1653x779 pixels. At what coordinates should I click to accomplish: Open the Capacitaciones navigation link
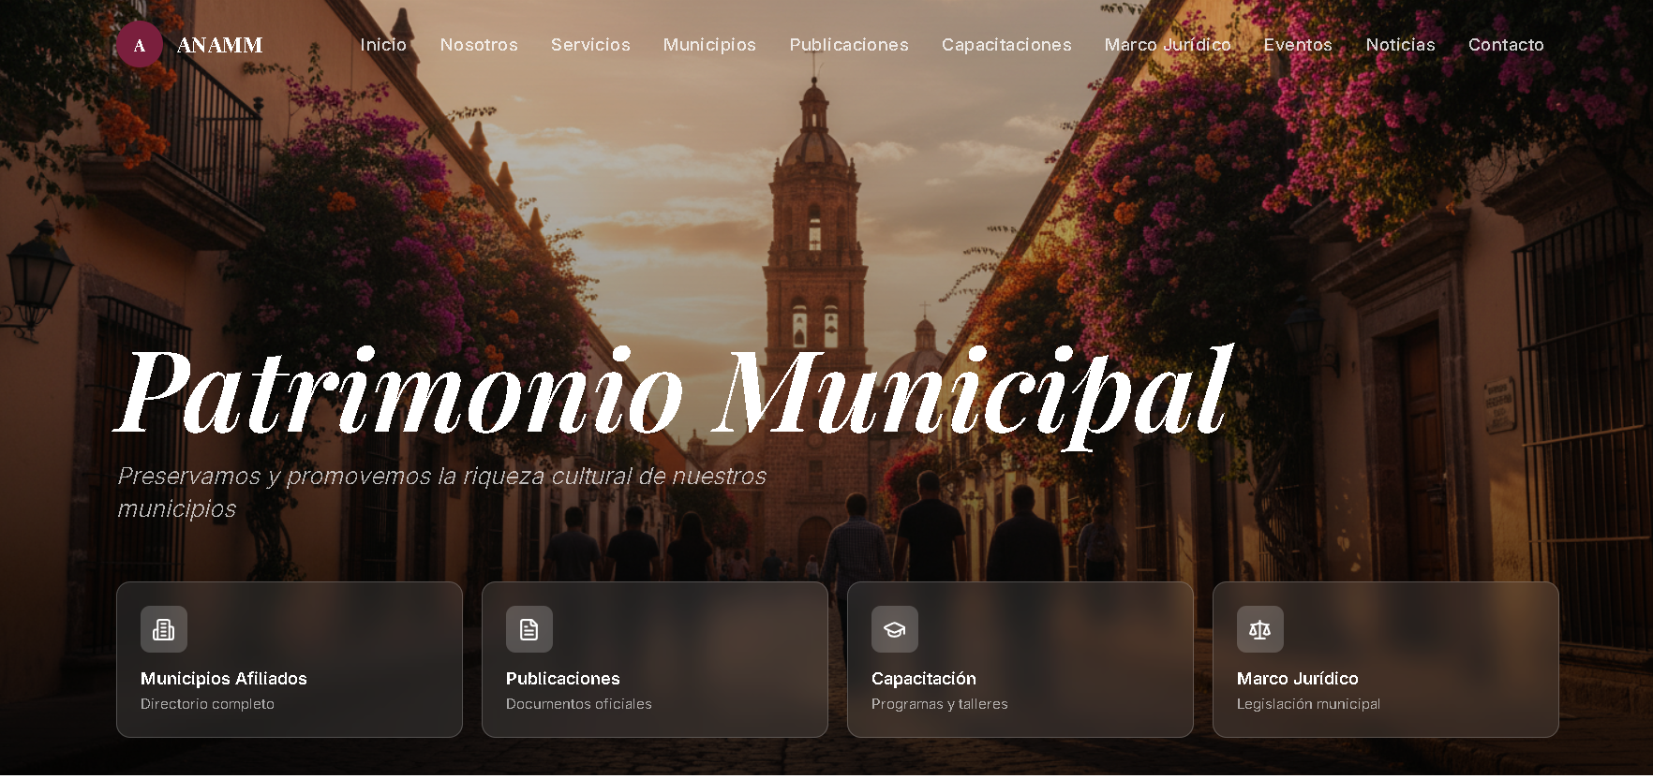[x=1006, y=45]
